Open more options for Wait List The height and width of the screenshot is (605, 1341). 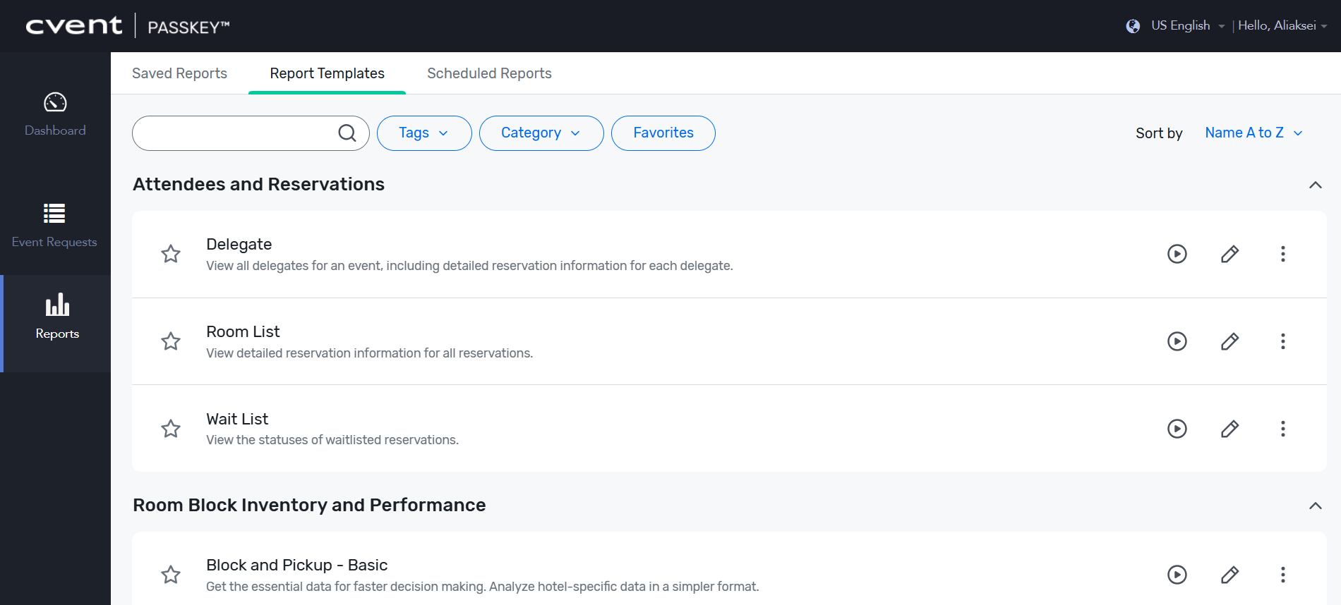(x=1282, y=429)
